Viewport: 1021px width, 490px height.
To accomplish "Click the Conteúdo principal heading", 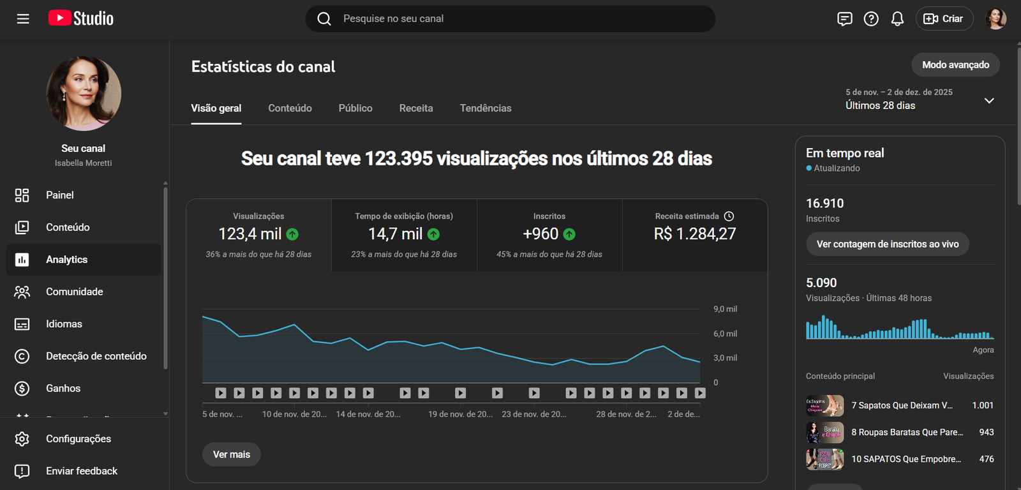I will coord(840,376).
